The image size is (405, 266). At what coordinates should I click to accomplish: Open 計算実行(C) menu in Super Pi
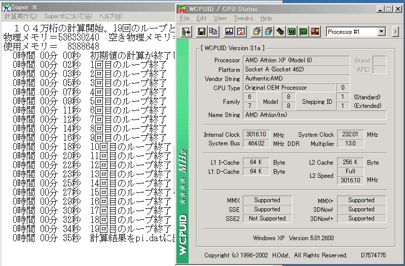(x=21, y=16)
